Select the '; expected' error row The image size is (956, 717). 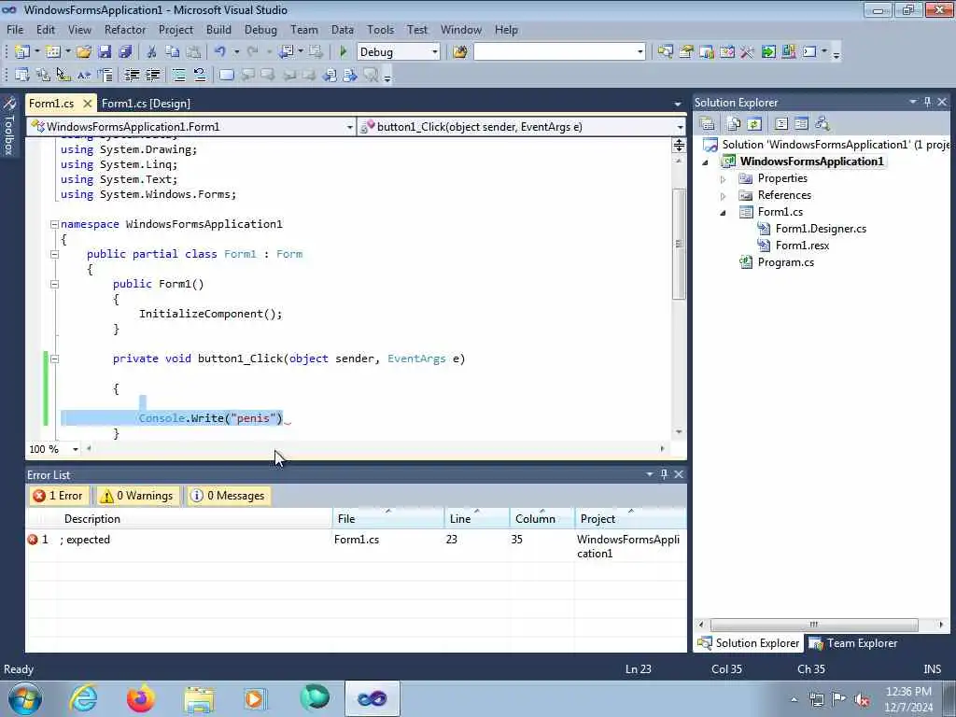click(x=356, y=545)
